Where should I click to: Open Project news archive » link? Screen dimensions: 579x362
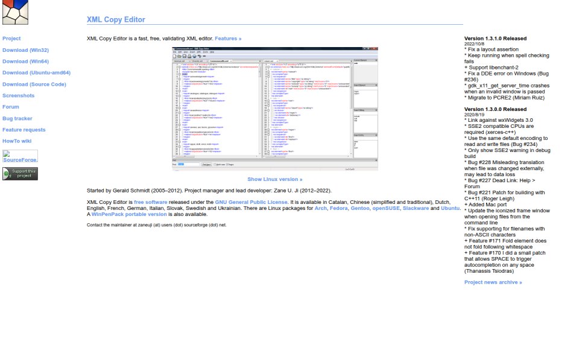pyautogui.click(x=493, y=282)
